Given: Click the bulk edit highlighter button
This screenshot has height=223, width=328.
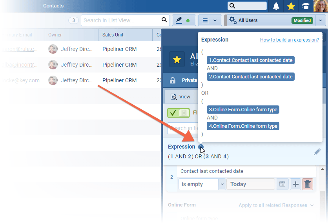Looking at the screenshot, I should tap(183, 20).
